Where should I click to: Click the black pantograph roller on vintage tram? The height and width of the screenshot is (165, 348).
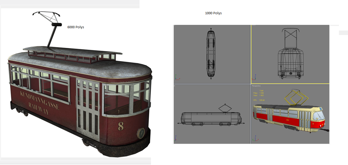tap(57, 25)
